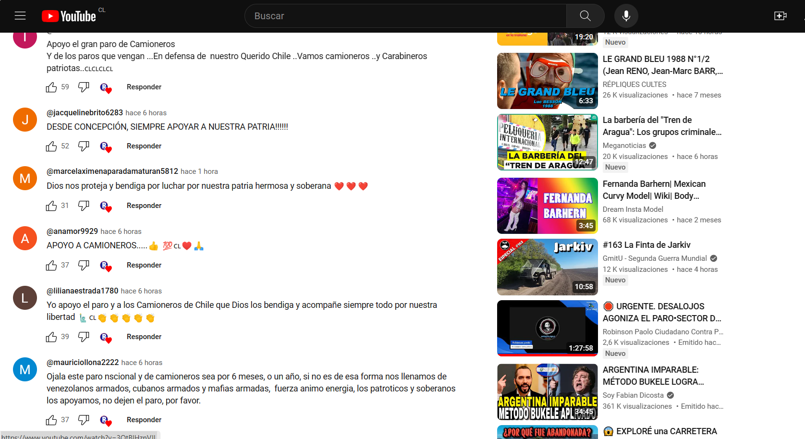
Task: Open Soy Fabian Dicosta channel name
Action: pyautogui.click(x=633, y=395)
